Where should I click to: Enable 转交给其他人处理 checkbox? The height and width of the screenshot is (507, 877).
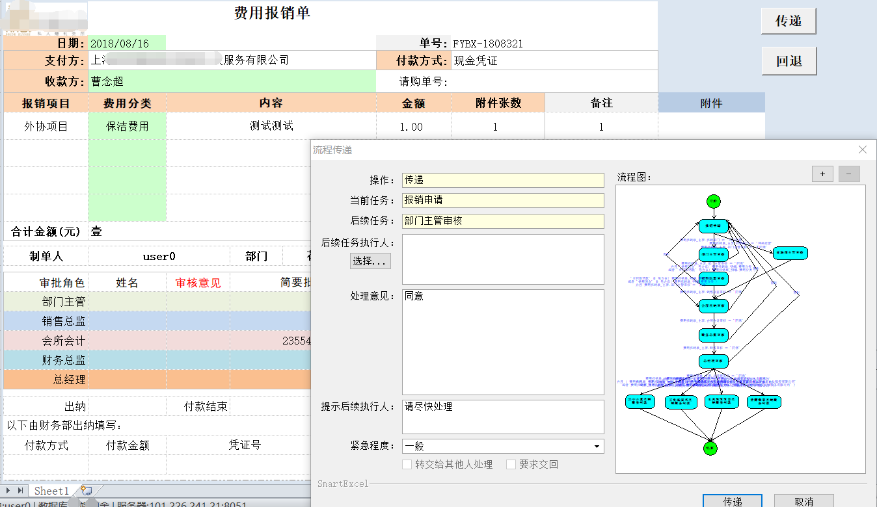(x=407, y=465)
